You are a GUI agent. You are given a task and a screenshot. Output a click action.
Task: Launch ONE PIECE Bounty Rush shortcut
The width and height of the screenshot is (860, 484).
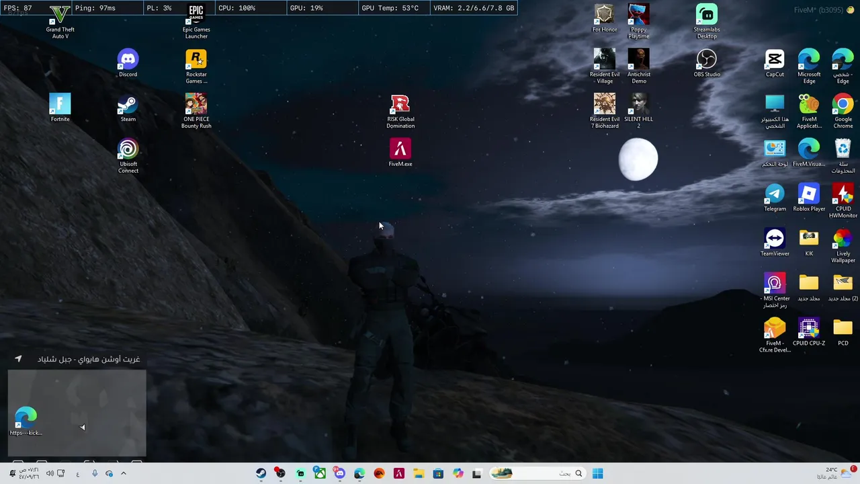196,111
